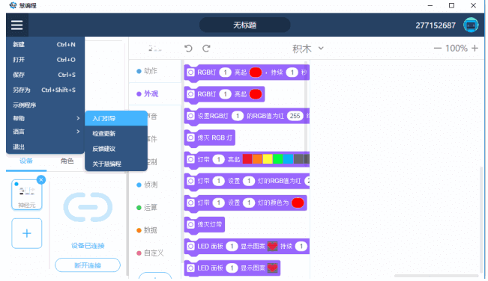This screenshot has width=488, height=281.
Task: Click block icon on 设置RGB灯 block
Action: tap(190, 116)
